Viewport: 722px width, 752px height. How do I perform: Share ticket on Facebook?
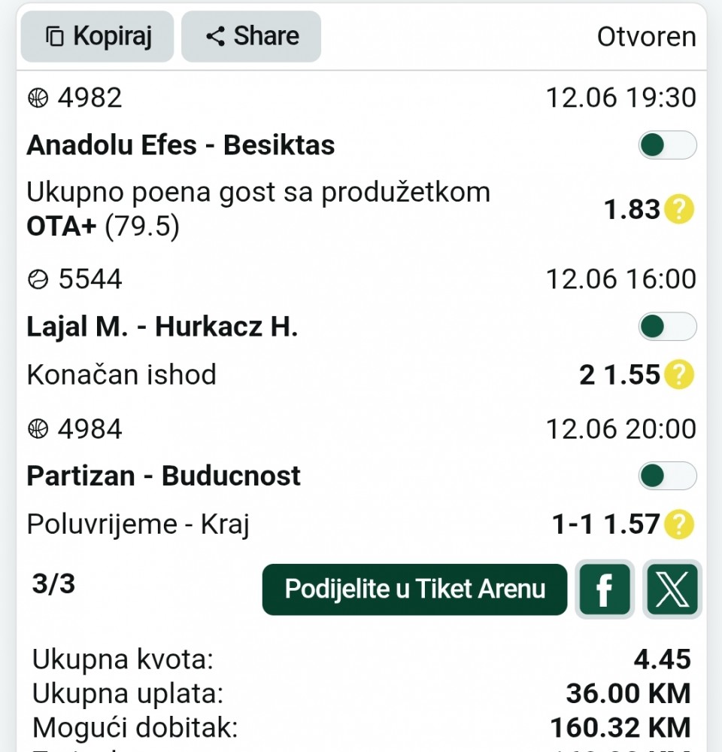[605, 589]
